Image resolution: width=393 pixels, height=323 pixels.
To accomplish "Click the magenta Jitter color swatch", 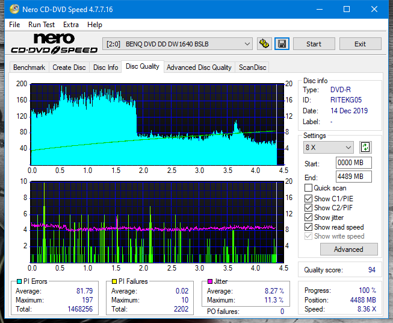I will click(x=210, y=281).
